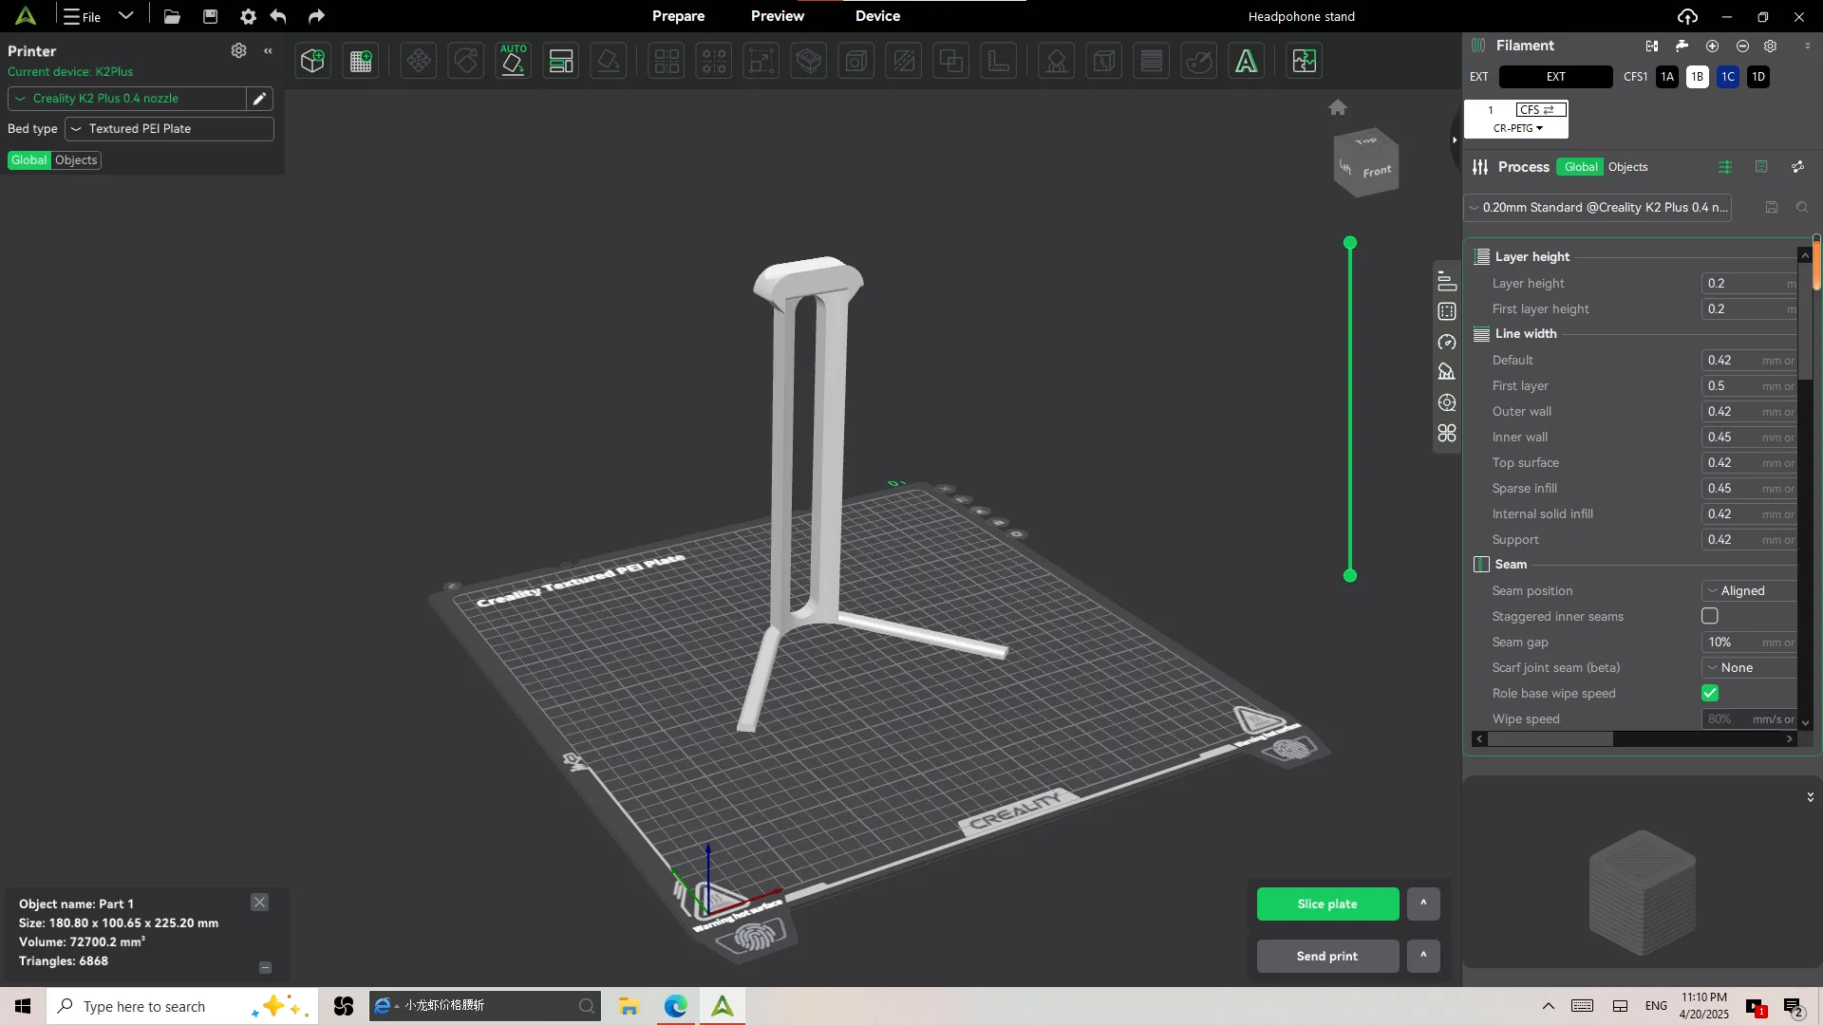Switch to the Preview tab
This screenshot has height=1025, width=1823.
pyautogui.click(x=777, y=16)
